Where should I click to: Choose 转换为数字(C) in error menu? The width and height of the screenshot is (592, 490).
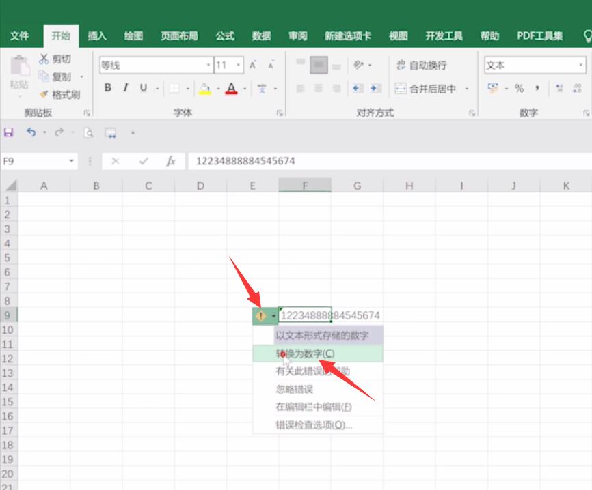(317, 354)
